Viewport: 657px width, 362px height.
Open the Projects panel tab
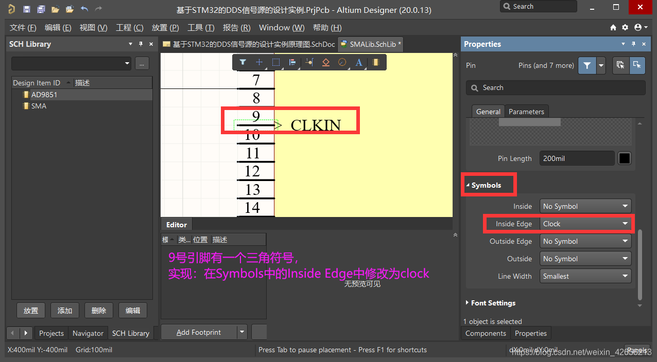click(x=51, y=333)
